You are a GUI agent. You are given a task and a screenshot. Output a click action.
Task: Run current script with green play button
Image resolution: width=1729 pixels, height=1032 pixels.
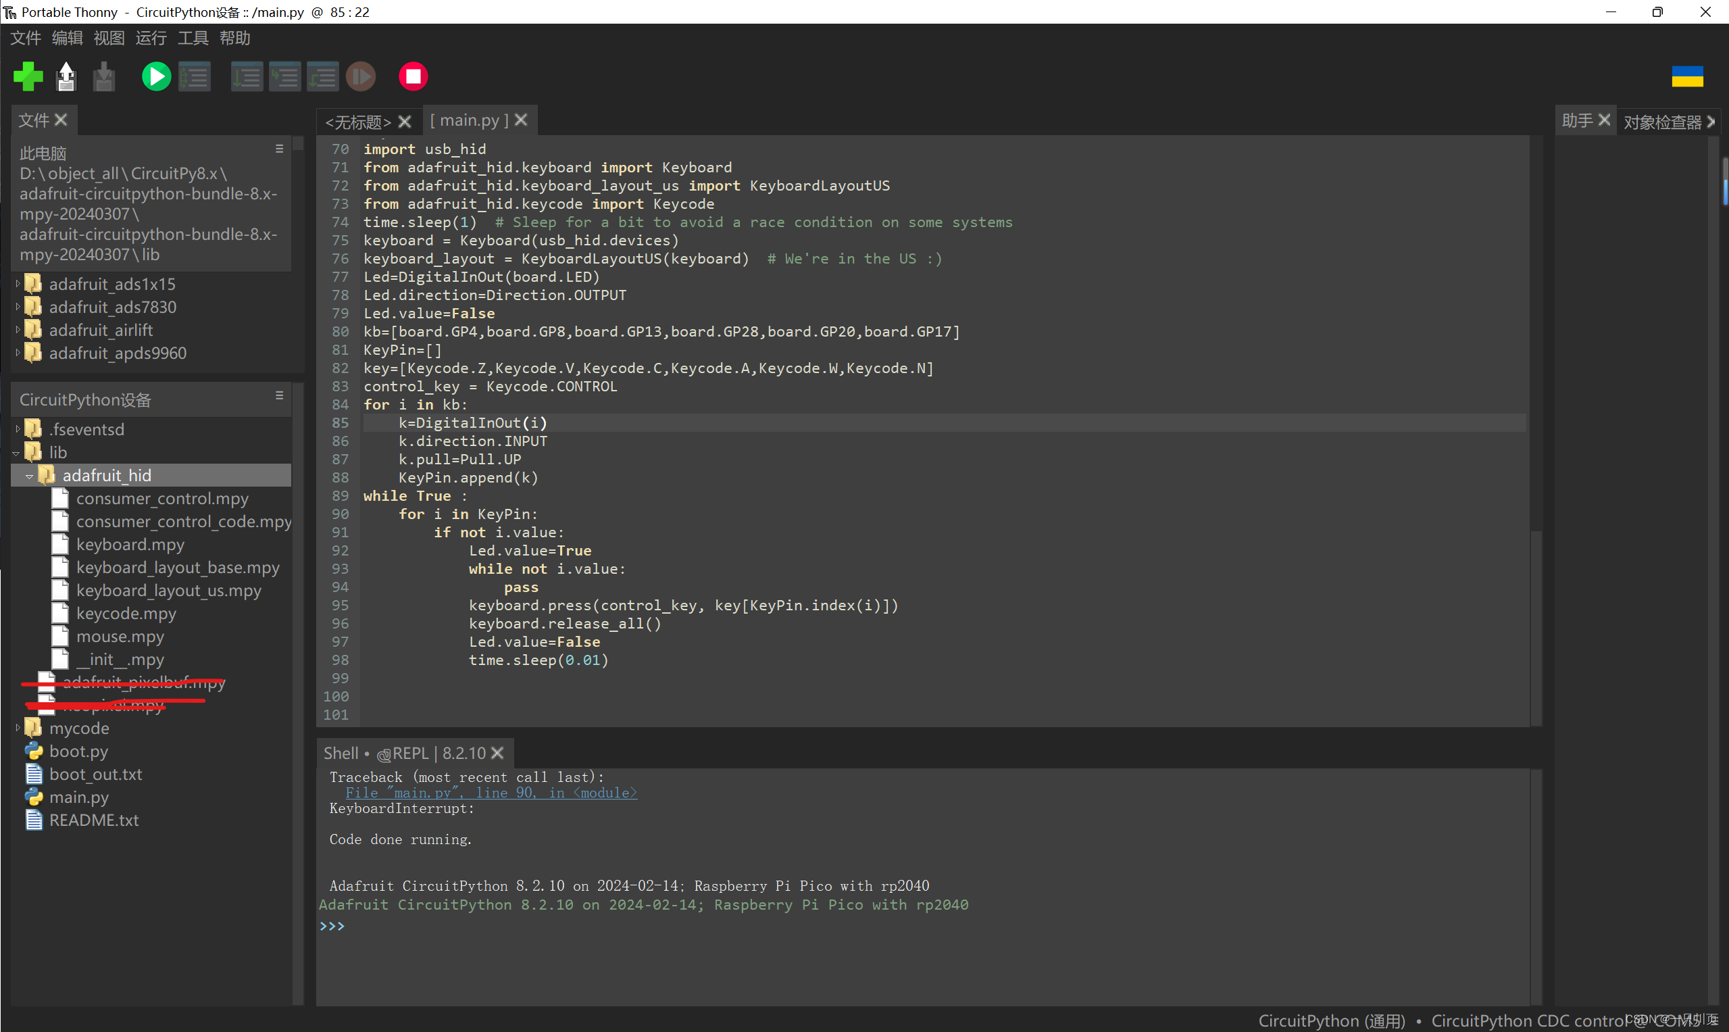coord(155,76)
